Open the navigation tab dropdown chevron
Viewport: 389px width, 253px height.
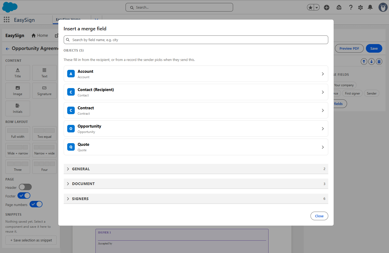[97, 19]
